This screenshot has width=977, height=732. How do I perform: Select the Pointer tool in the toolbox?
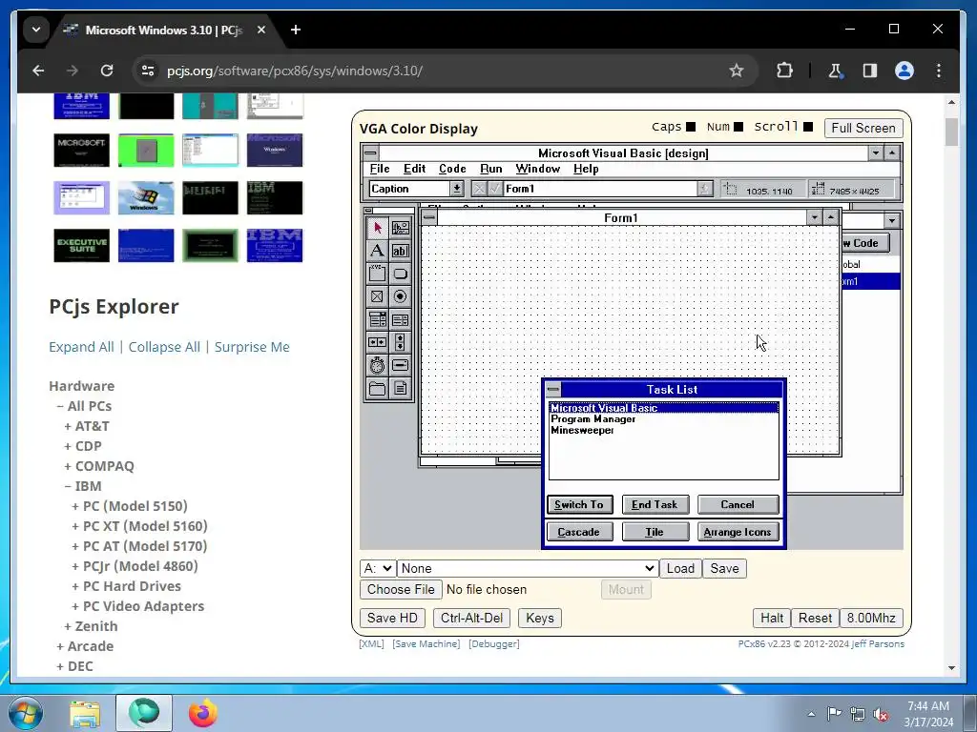pos(377,228)
